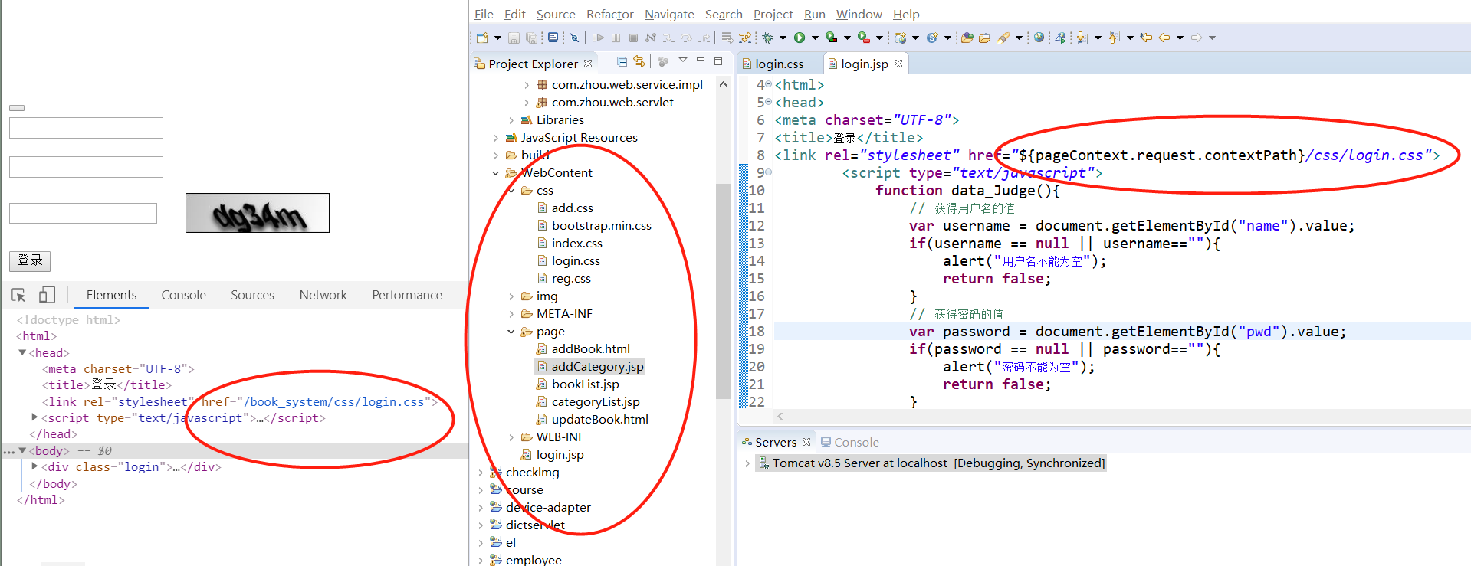The height and width of the screenshot is (566, 1471).
Task: Open the Sources tab in DevTools
Action: coord(252,295)
